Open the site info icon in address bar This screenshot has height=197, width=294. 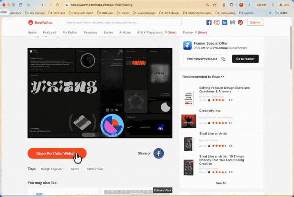pos(67,5)
